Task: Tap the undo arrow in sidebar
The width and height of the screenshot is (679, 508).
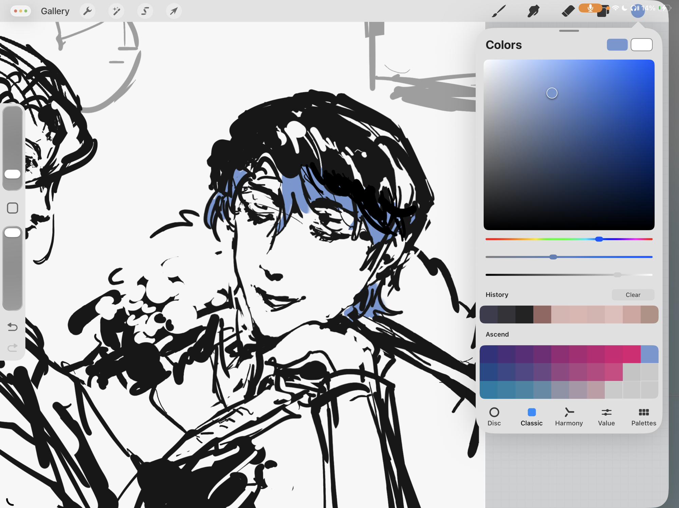Action: tap(13, 327)
